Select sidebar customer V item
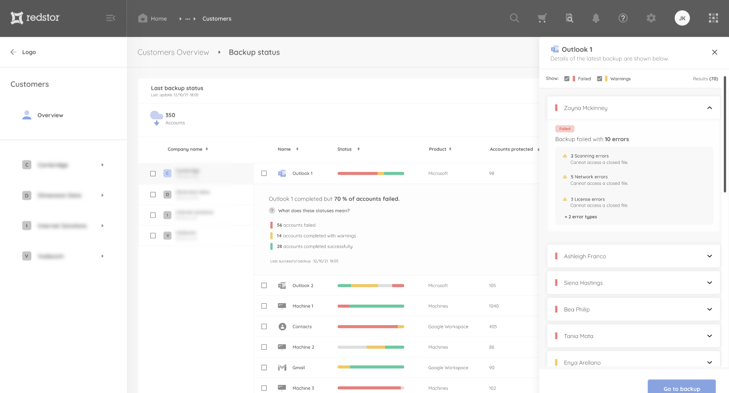 tap(63, 256)
